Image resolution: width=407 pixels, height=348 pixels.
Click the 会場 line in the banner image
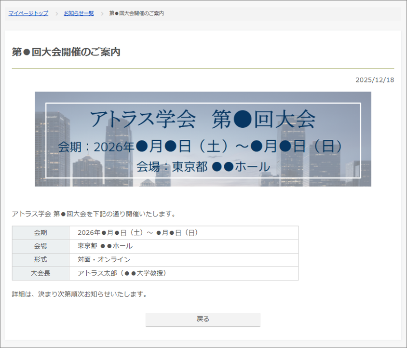pyautogui.click(x=203, y=167)
